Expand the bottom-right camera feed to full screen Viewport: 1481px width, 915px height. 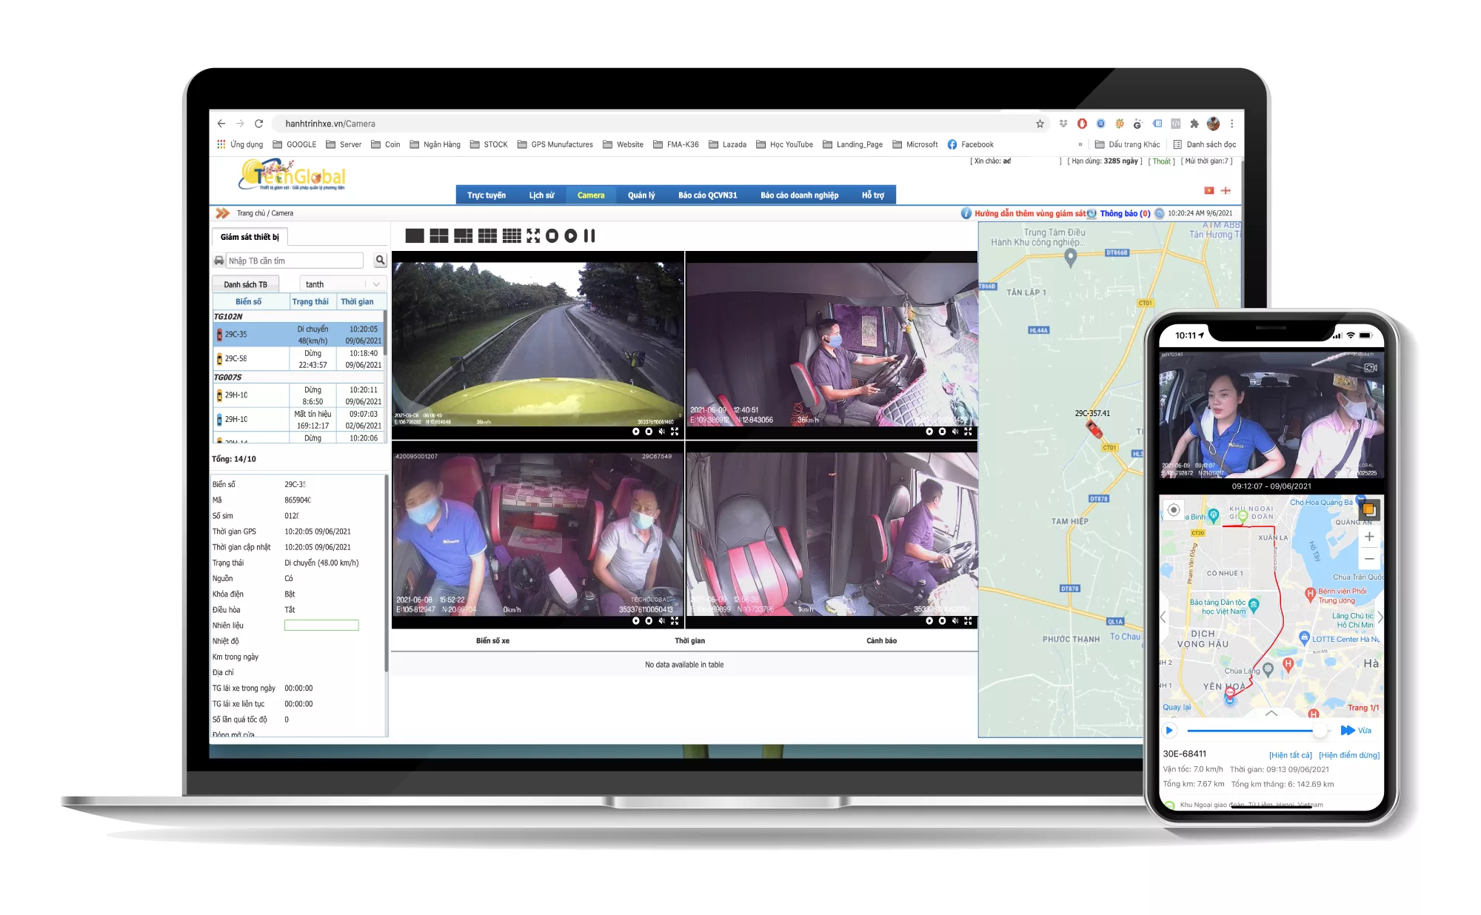pyautogui.click(x=968, y=621)
